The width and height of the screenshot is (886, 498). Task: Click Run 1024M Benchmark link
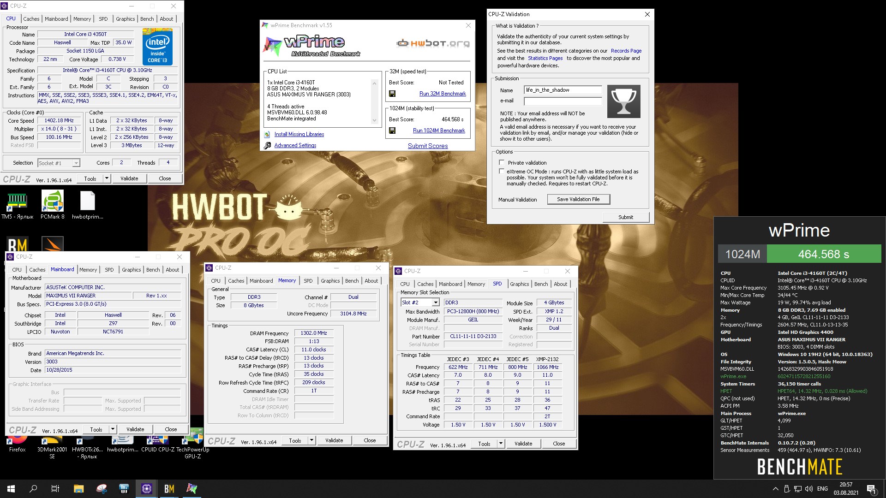pyautogui.click(x=439, y=130)
